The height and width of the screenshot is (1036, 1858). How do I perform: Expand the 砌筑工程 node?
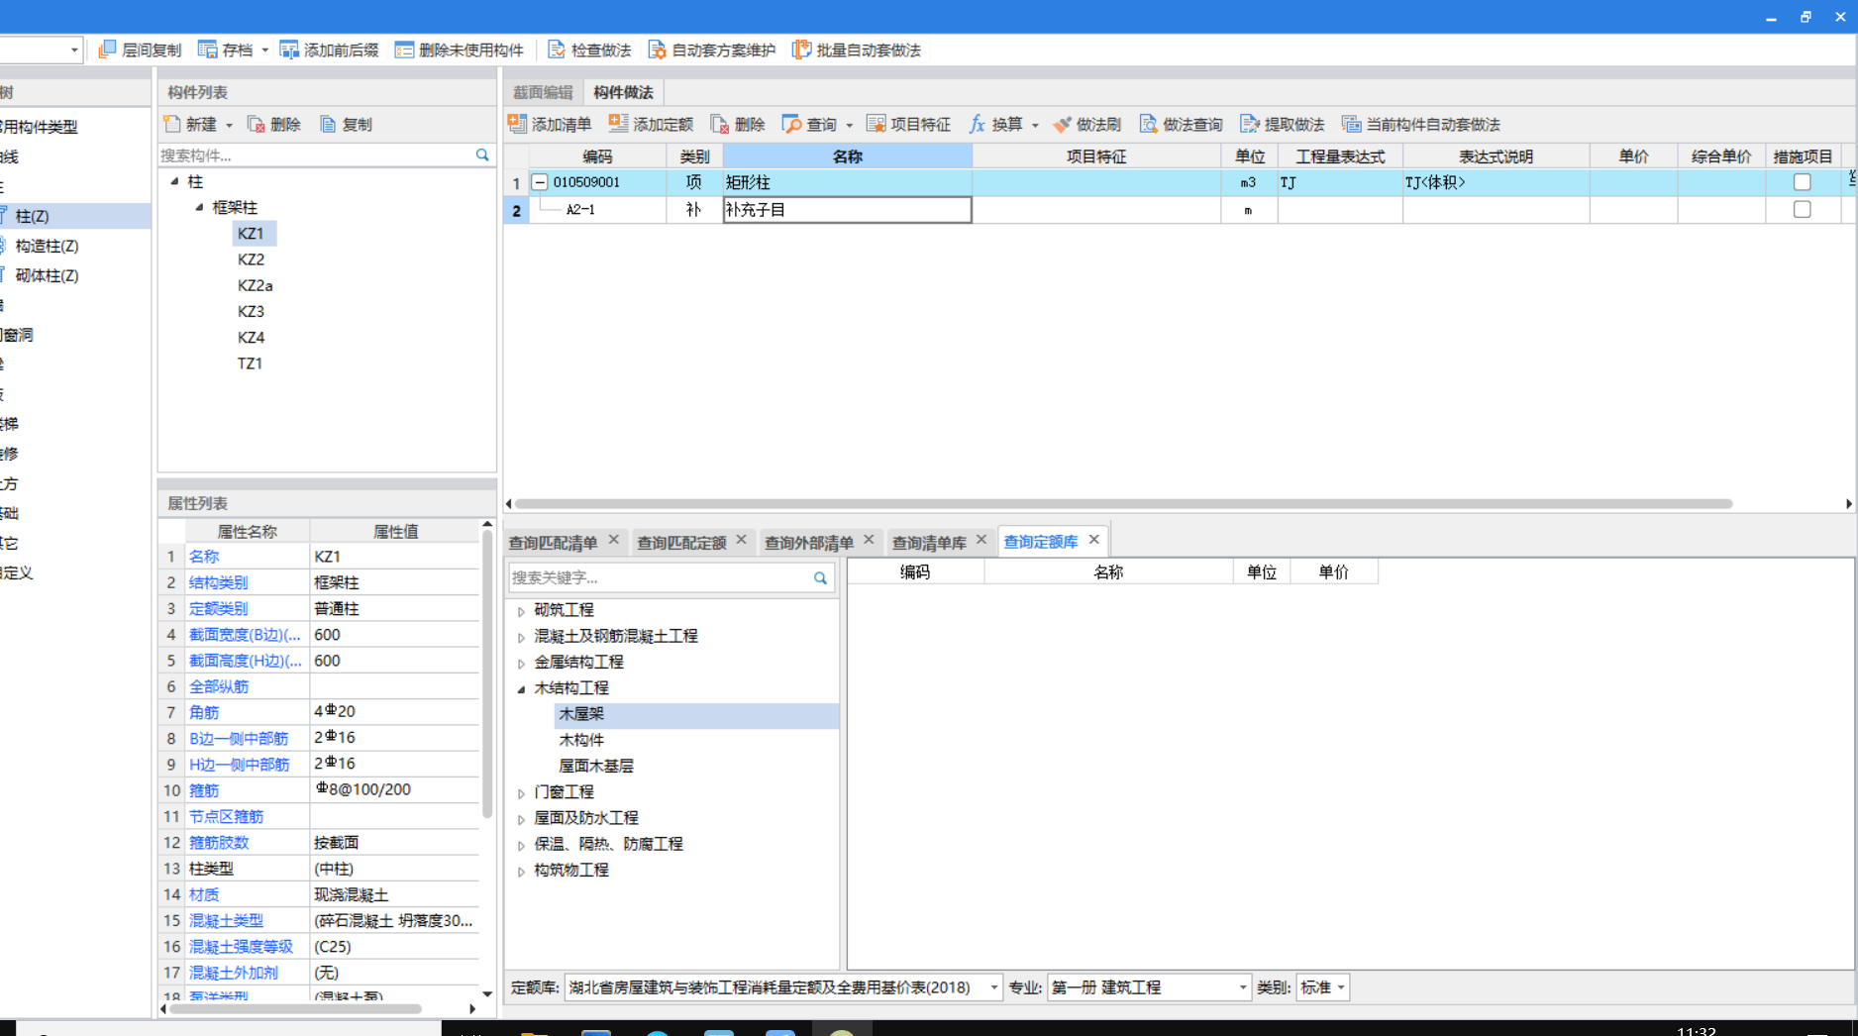tap(521, 611)
